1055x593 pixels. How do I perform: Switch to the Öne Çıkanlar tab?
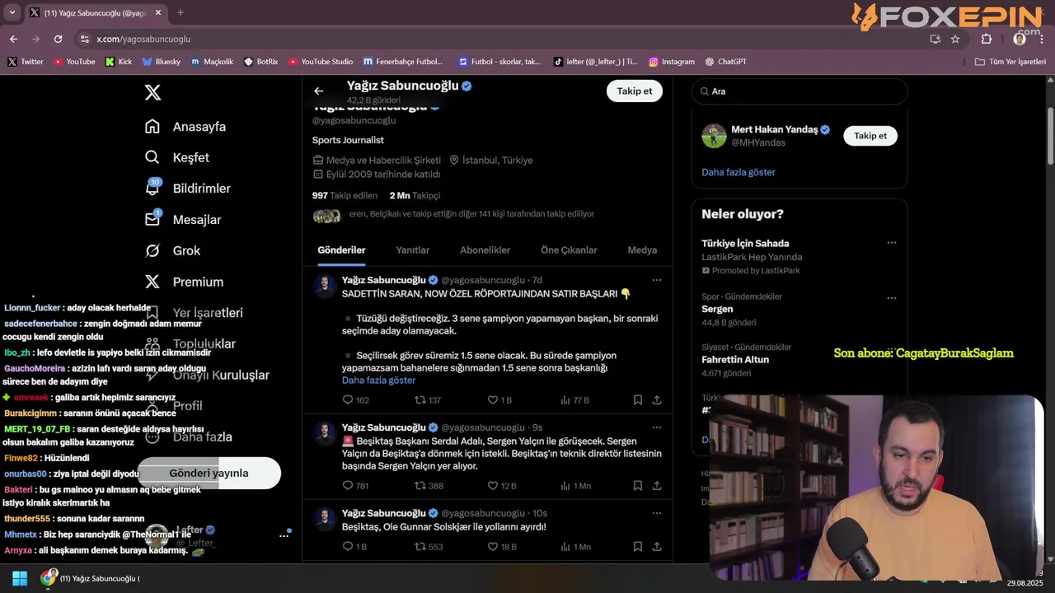pos(569,250)
